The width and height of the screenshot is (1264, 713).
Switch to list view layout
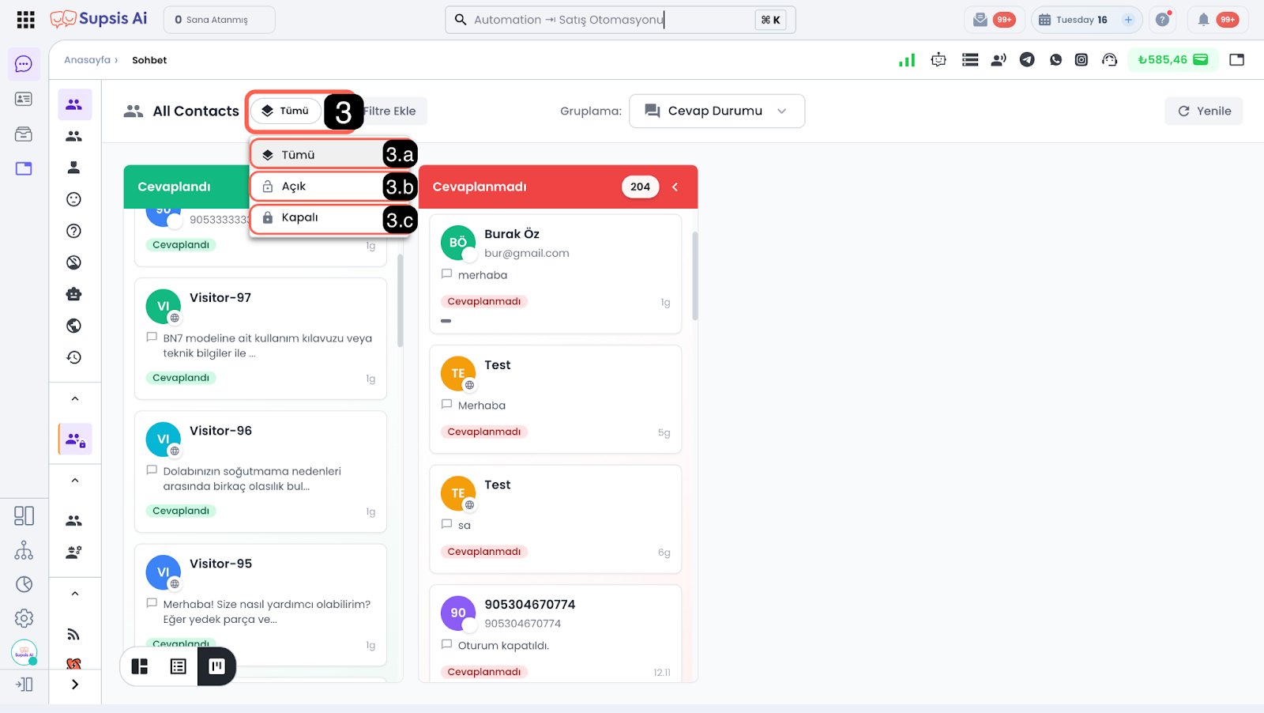point(179,666)
